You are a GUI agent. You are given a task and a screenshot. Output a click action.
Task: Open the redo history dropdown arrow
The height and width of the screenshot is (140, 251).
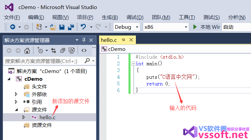click(106, 27)
